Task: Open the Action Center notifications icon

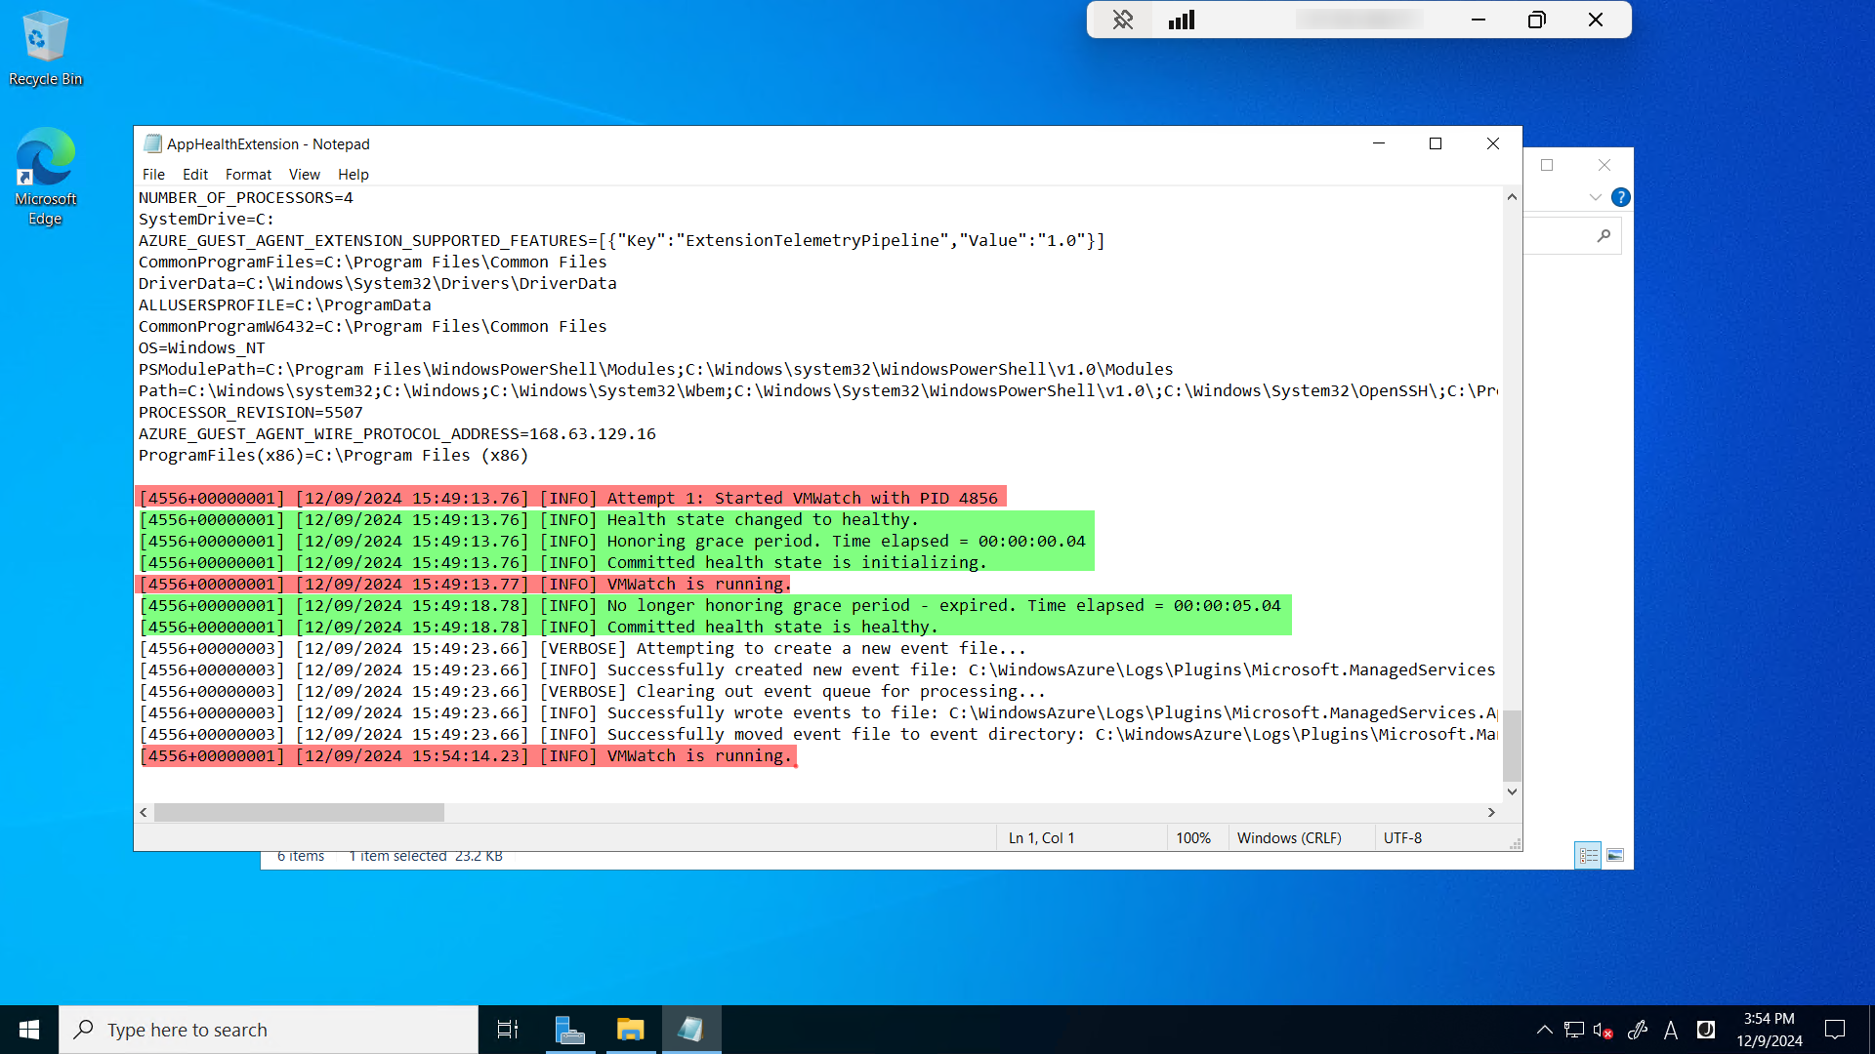Action: tap(1835, 1030)
